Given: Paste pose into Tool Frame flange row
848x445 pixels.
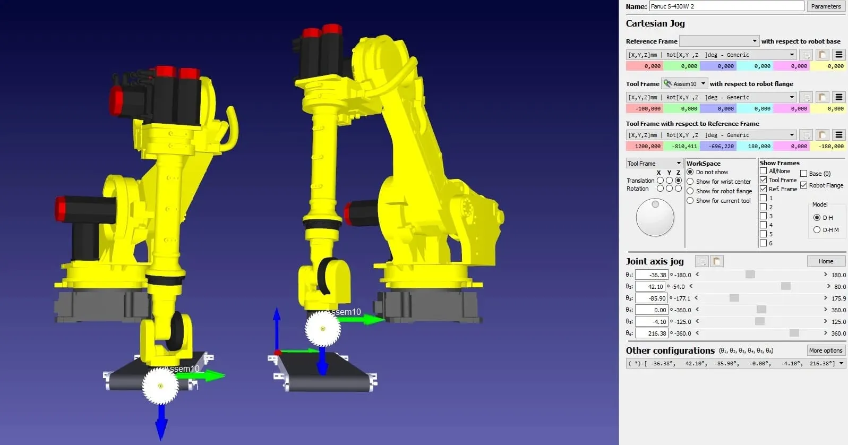Looking at the screenshot, I should coord(823,97).
